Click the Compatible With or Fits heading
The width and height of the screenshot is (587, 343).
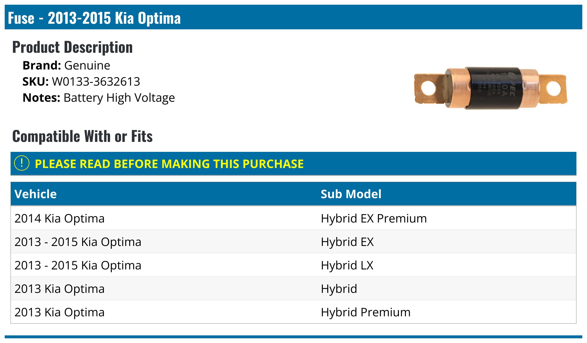point(82,136)
